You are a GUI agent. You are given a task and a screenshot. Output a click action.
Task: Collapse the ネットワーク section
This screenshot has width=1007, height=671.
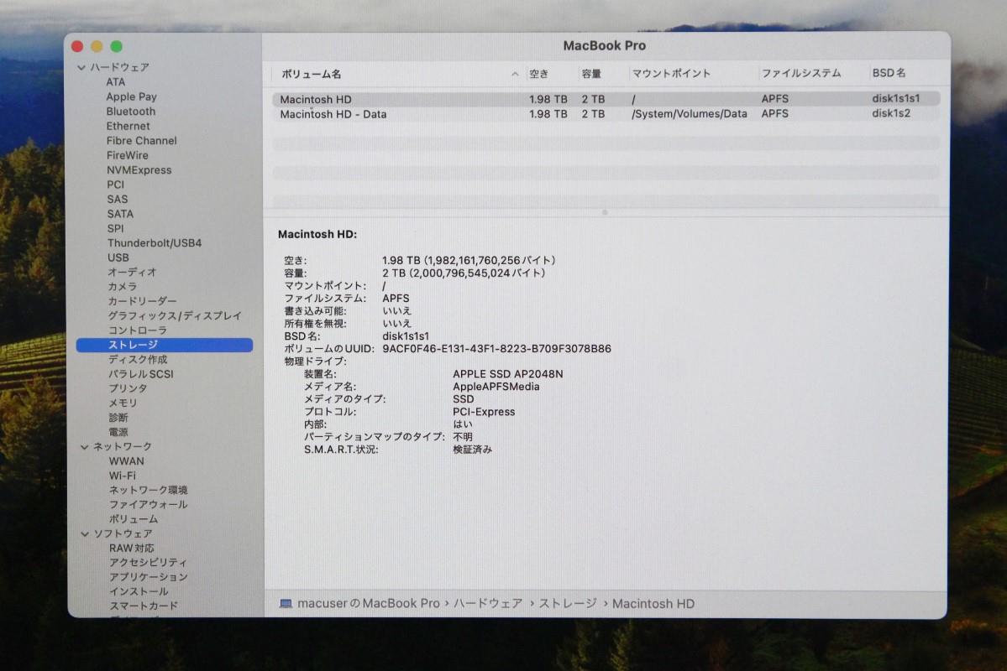pos(84,447)
